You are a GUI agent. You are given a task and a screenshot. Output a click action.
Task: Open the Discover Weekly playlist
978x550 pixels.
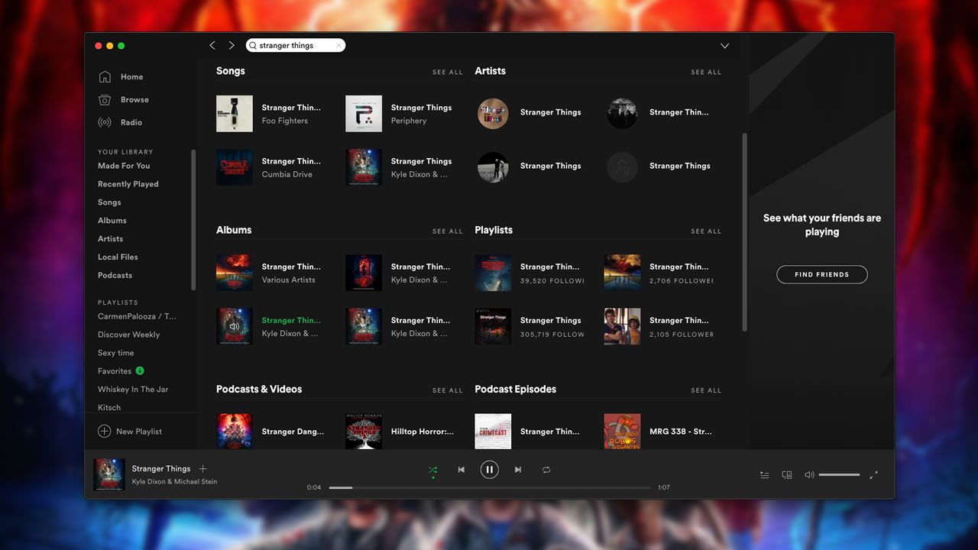click(128, 335)
